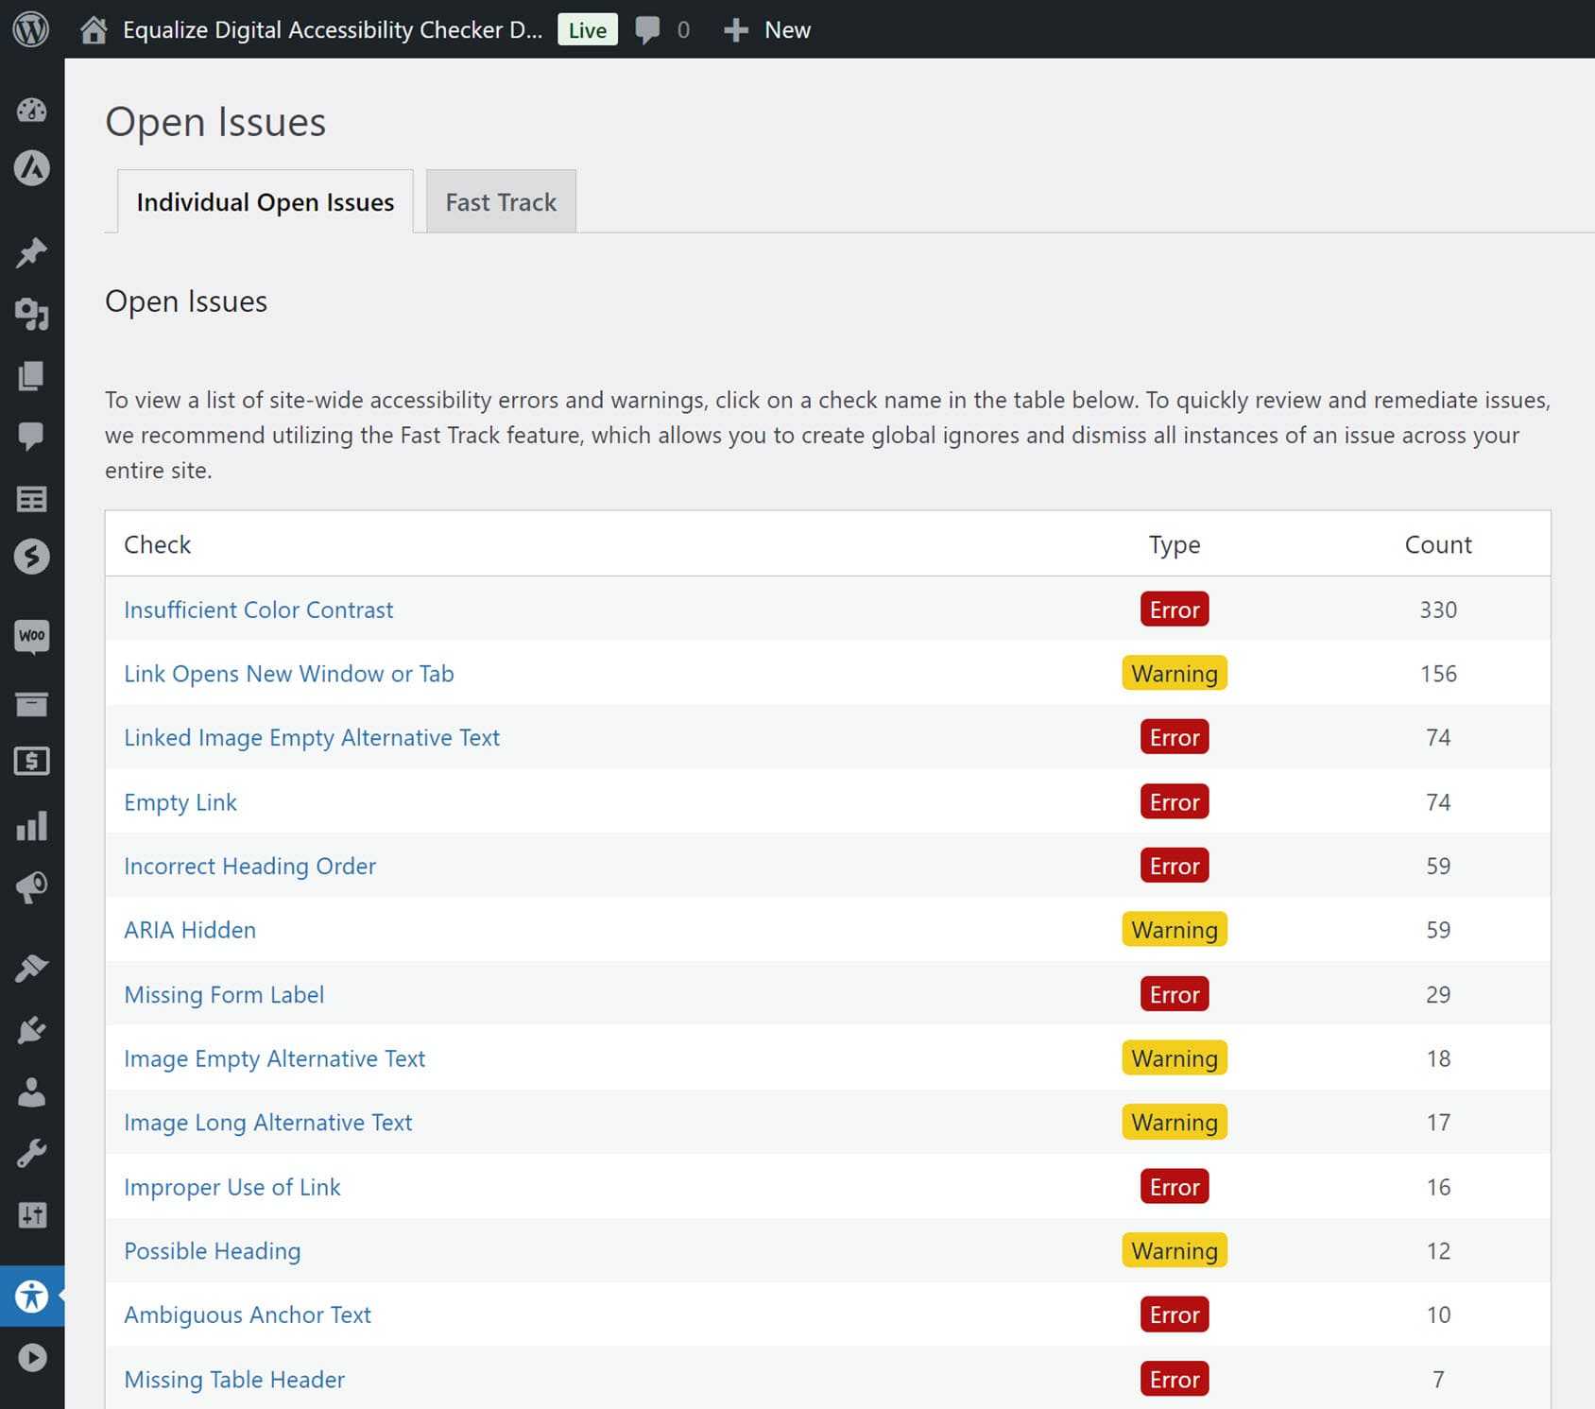Open Link Opens New Window or Tab check
1595x1409 pixels.
point(289,674)
